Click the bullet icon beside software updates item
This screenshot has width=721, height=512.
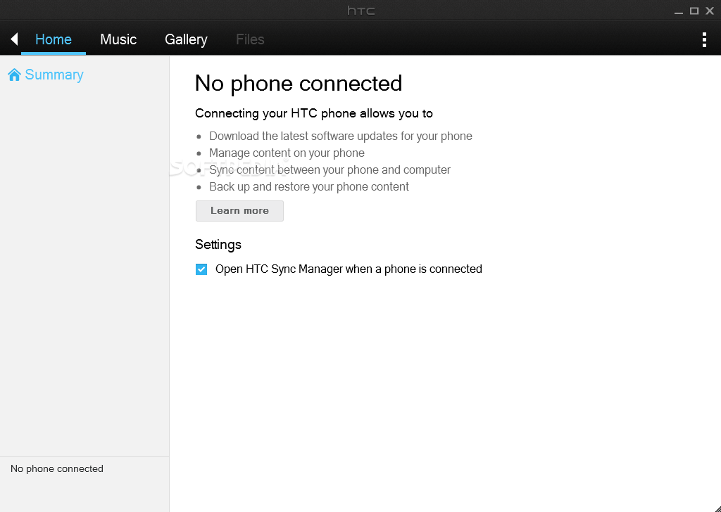coord(198,136)
